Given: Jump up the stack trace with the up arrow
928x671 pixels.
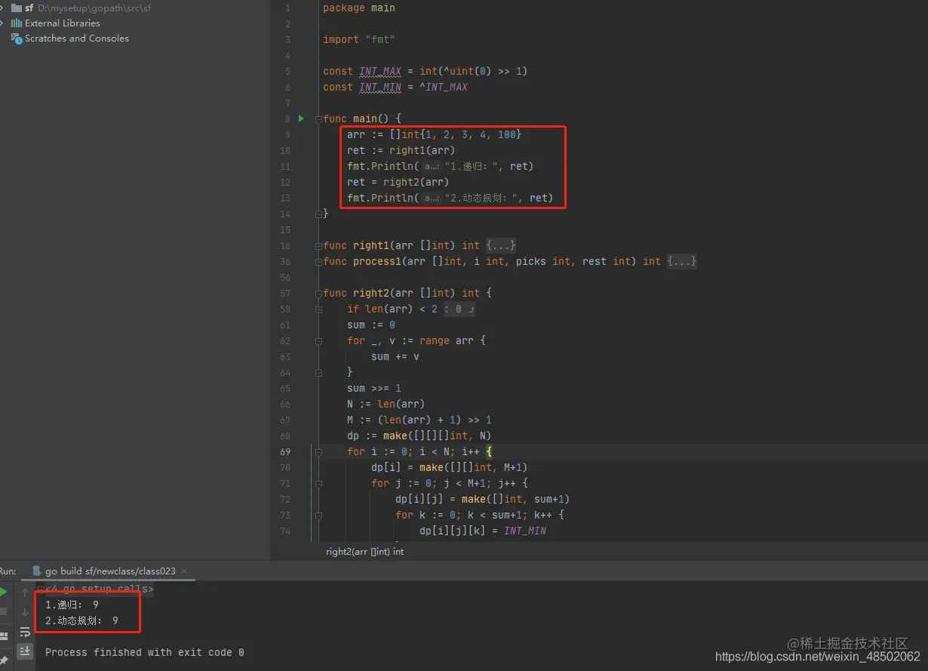Looking at the screenshot, I should click(25, 593).
